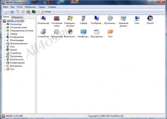Open the Сеть icon in the main pane
167x119 pixels.
(x=137, y=20)
